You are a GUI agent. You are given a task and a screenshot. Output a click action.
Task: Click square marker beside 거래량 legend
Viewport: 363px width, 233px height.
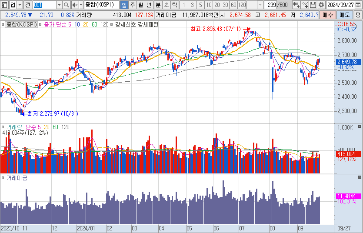[3, 127]
